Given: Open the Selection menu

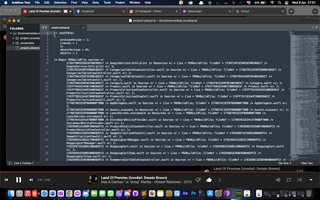Looking at the screenshot, I should pos(60,3).
